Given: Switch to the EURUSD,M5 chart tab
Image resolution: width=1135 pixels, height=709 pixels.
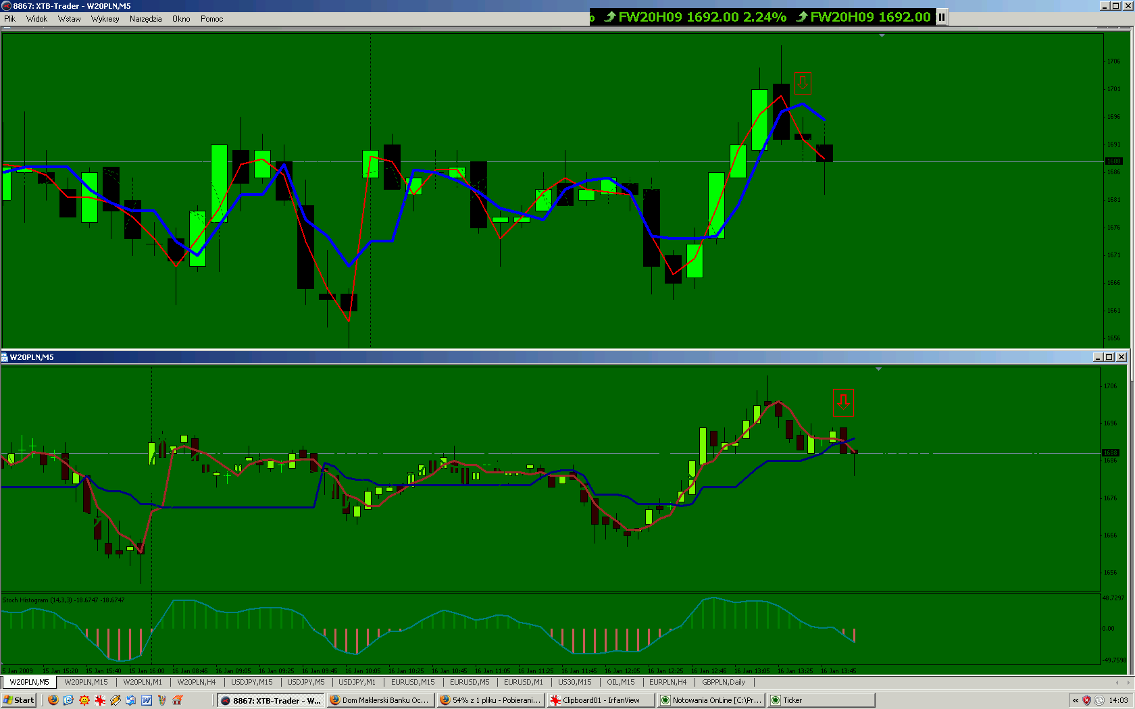Looking at the screenshot, I should [470, 682].
